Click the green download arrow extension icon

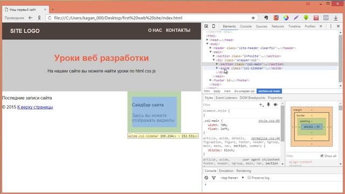306,18
